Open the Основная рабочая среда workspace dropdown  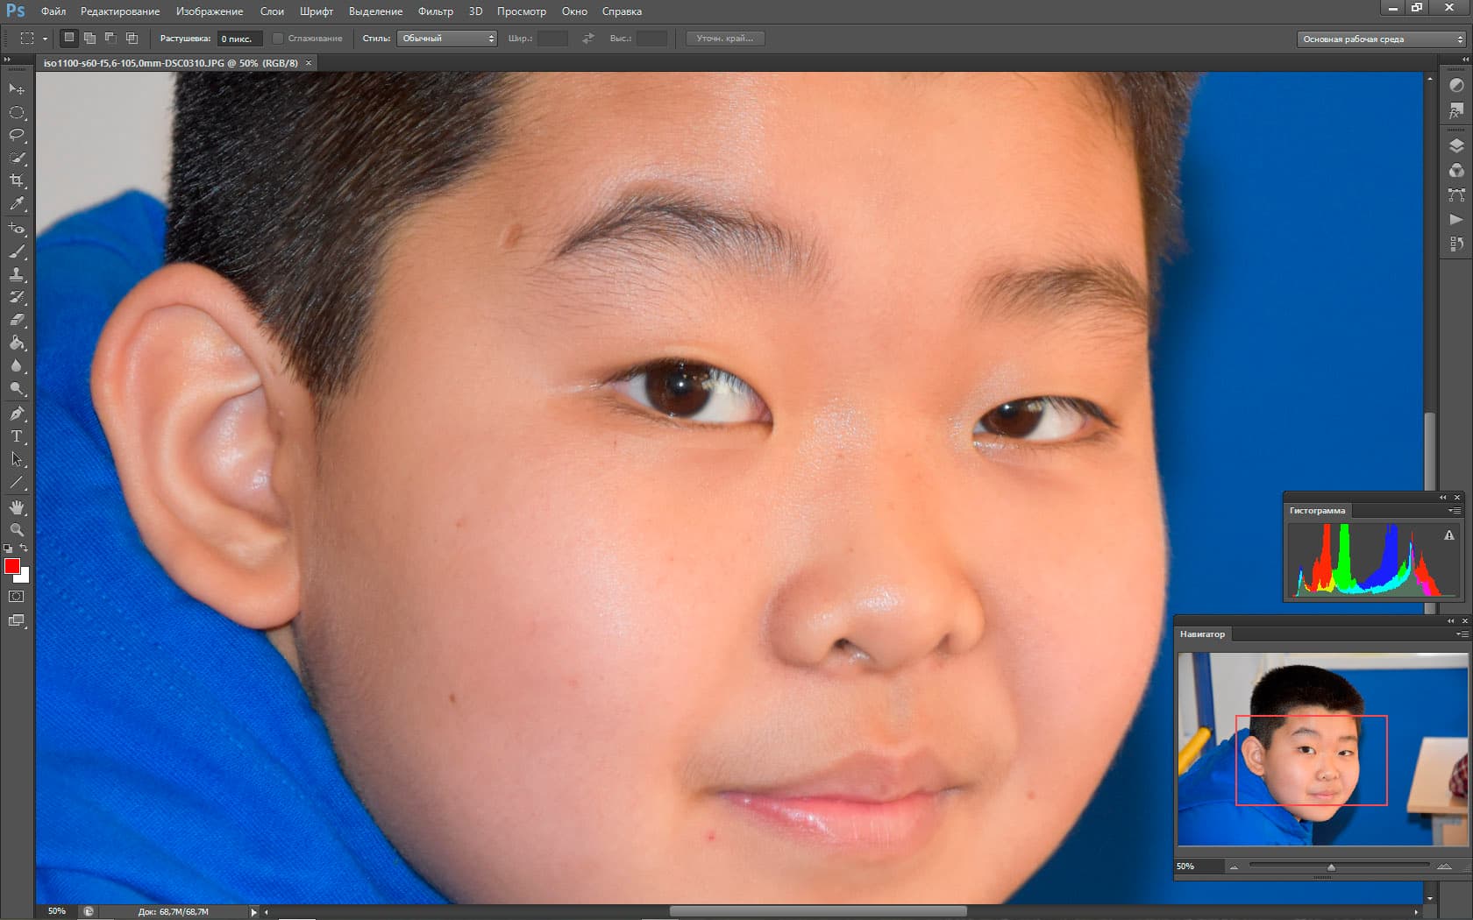click(1381, 39)
